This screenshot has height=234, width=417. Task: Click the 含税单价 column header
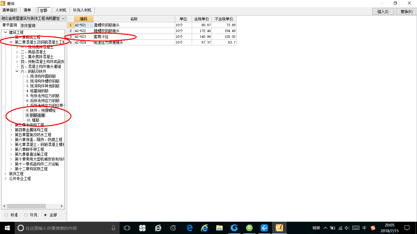tap(202, 19)
